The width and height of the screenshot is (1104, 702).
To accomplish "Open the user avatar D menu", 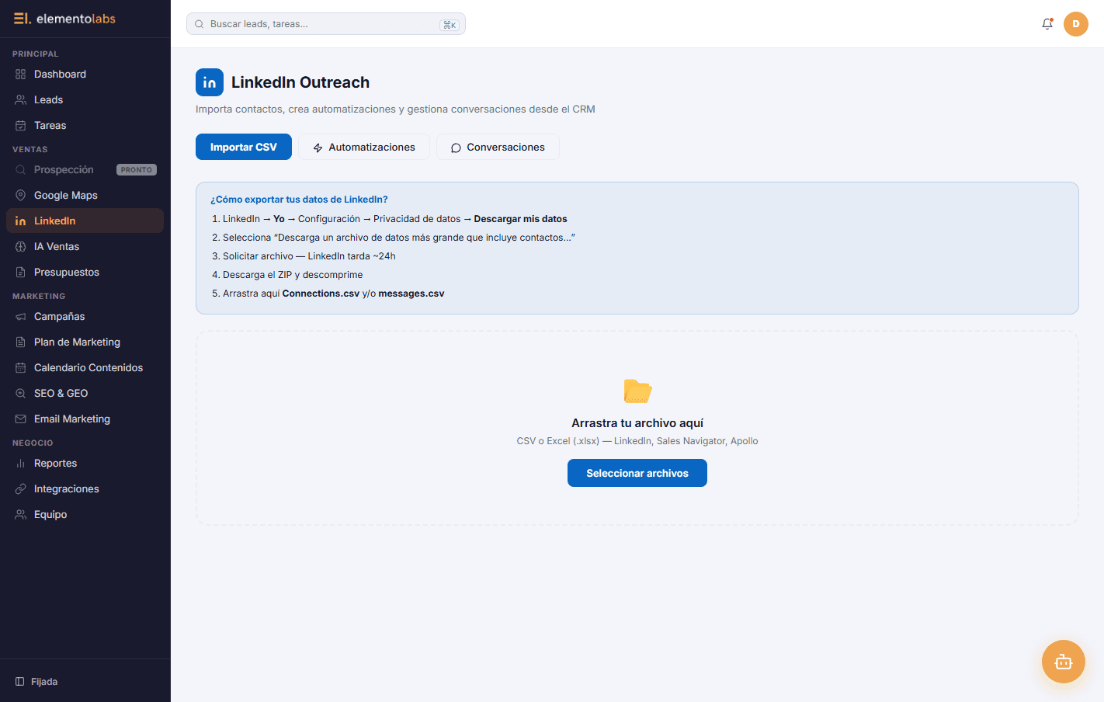I will click(1076, 24).
